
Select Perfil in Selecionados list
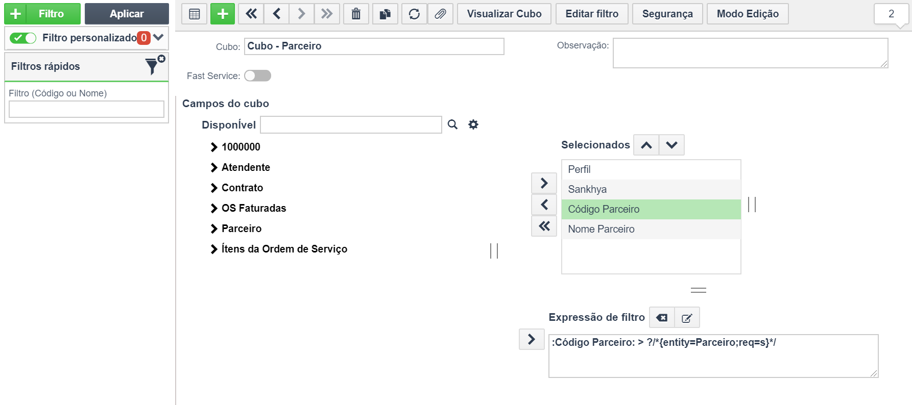click(651, 169)
